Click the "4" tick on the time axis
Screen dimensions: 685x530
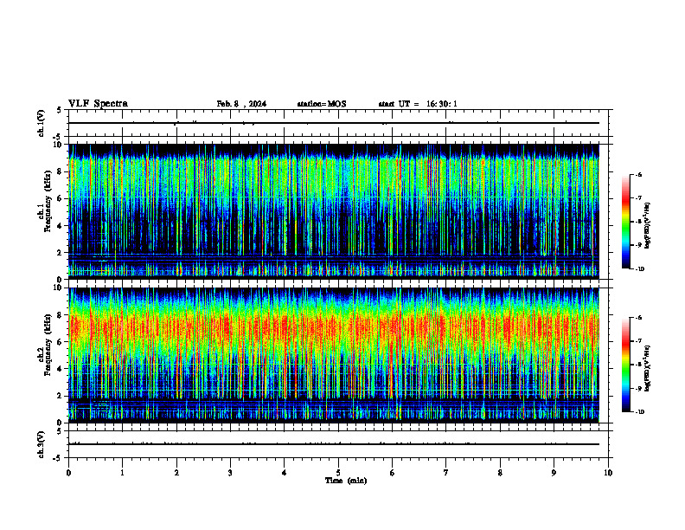coord(285,473)
